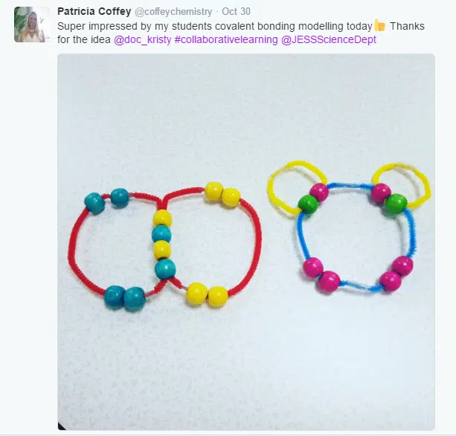Click the thumbs up emoji in tweet
Image resolution: width=456 pixels, height=436 pixels.
tap(380, 25)
